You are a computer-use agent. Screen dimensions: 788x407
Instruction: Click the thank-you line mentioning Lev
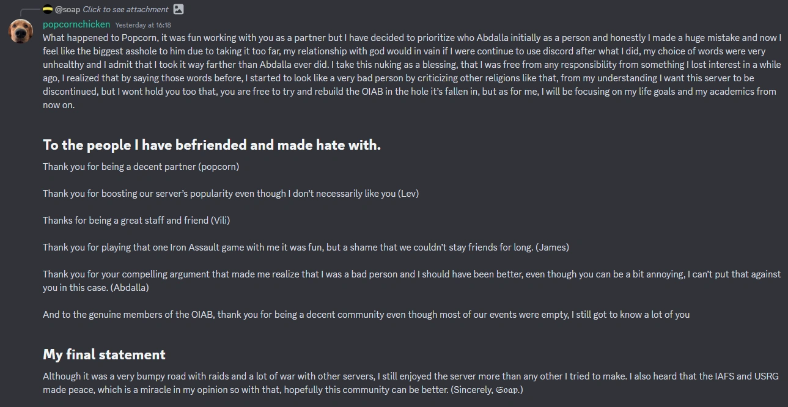point(230,193)
